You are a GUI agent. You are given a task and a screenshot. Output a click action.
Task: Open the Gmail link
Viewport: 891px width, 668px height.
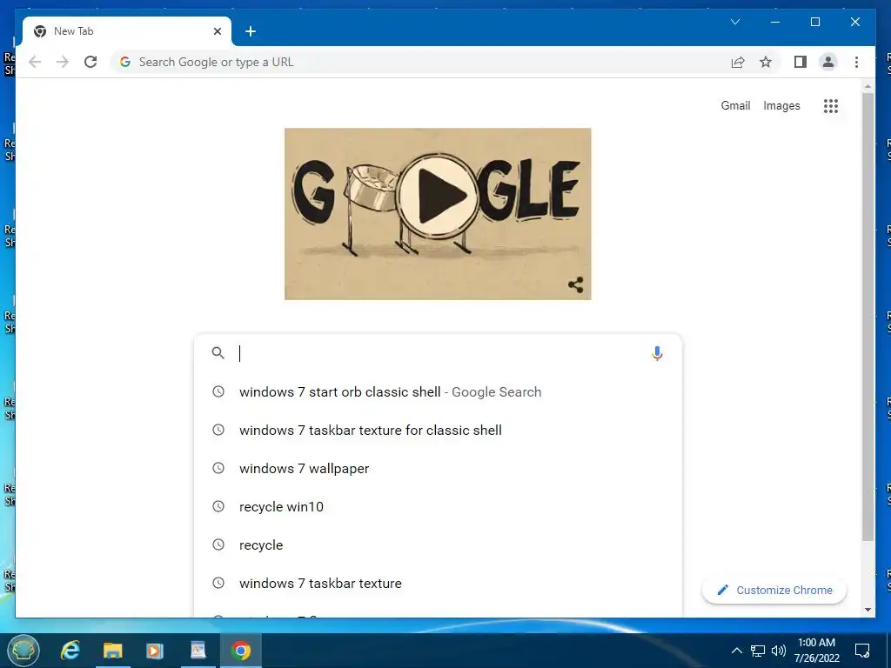click(735, 105)
